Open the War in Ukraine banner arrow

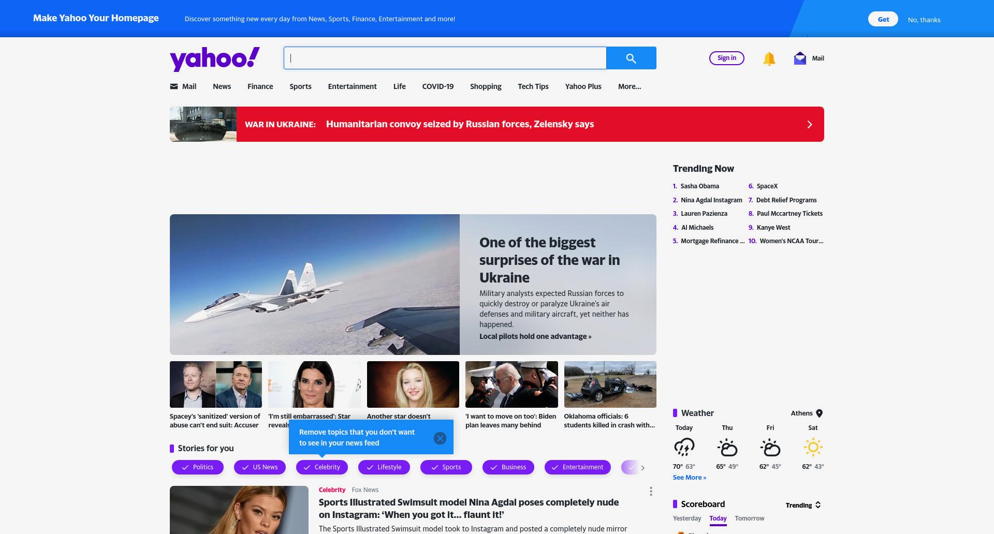coord(810,124)
